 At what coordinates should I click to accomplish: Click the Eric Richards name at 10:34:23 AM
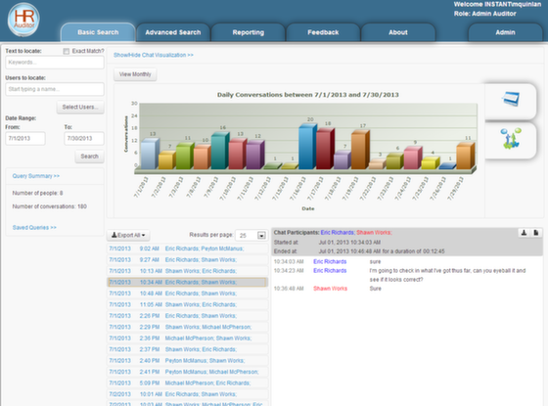click(x=330, y=271)
